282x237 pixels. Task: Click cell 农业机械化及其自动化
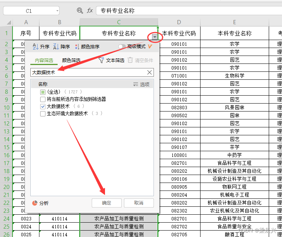[x=235, y=211]
